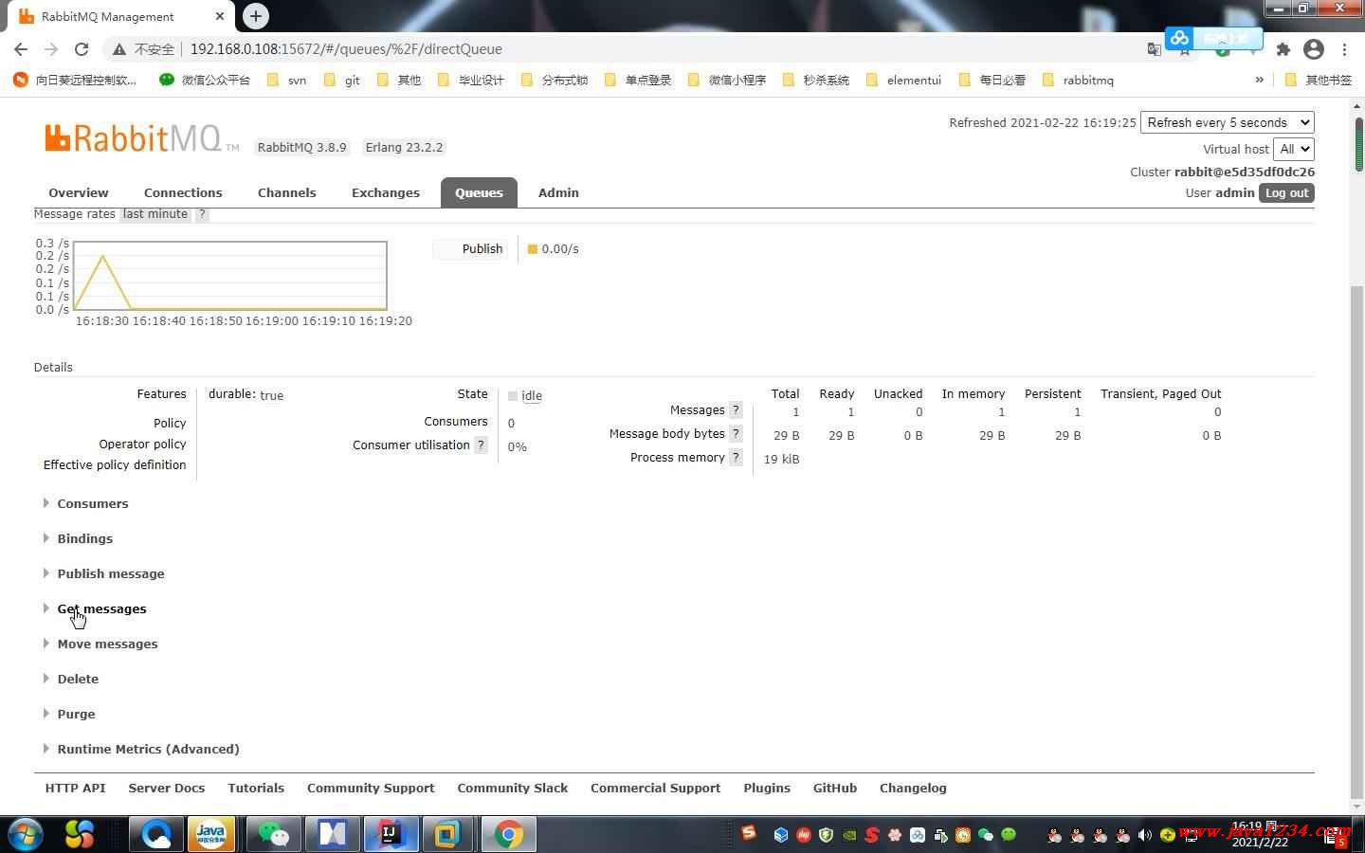Image resolution: width=1365 pixels, height=853 pixels.
Task: Open the rabbitmq bookmark folder
Action: click(1078, 80)
